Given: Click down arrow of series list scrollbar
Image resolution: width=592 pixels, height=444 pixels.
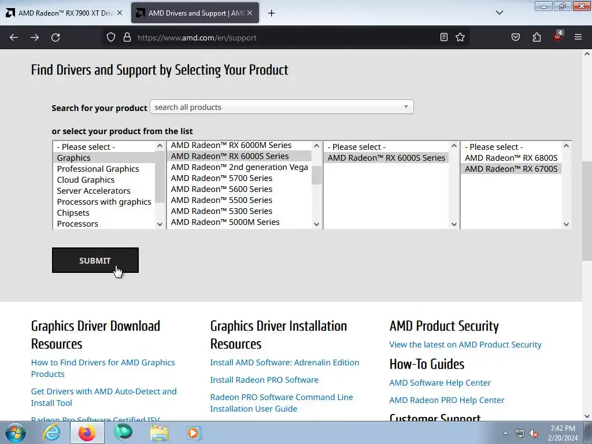Looking at the screenshot, I should (x=316, y=224).
